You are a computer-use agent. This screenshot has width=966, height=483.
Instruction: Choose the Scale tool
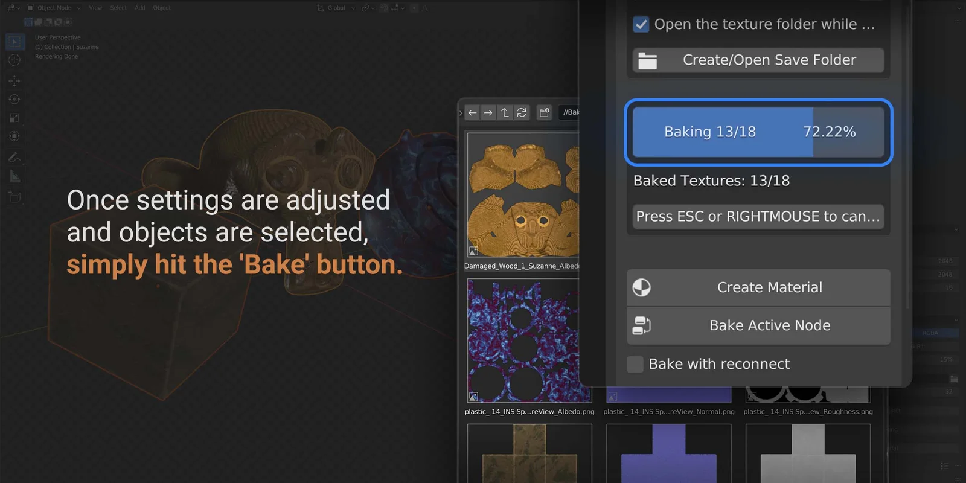tap(14, 118)
